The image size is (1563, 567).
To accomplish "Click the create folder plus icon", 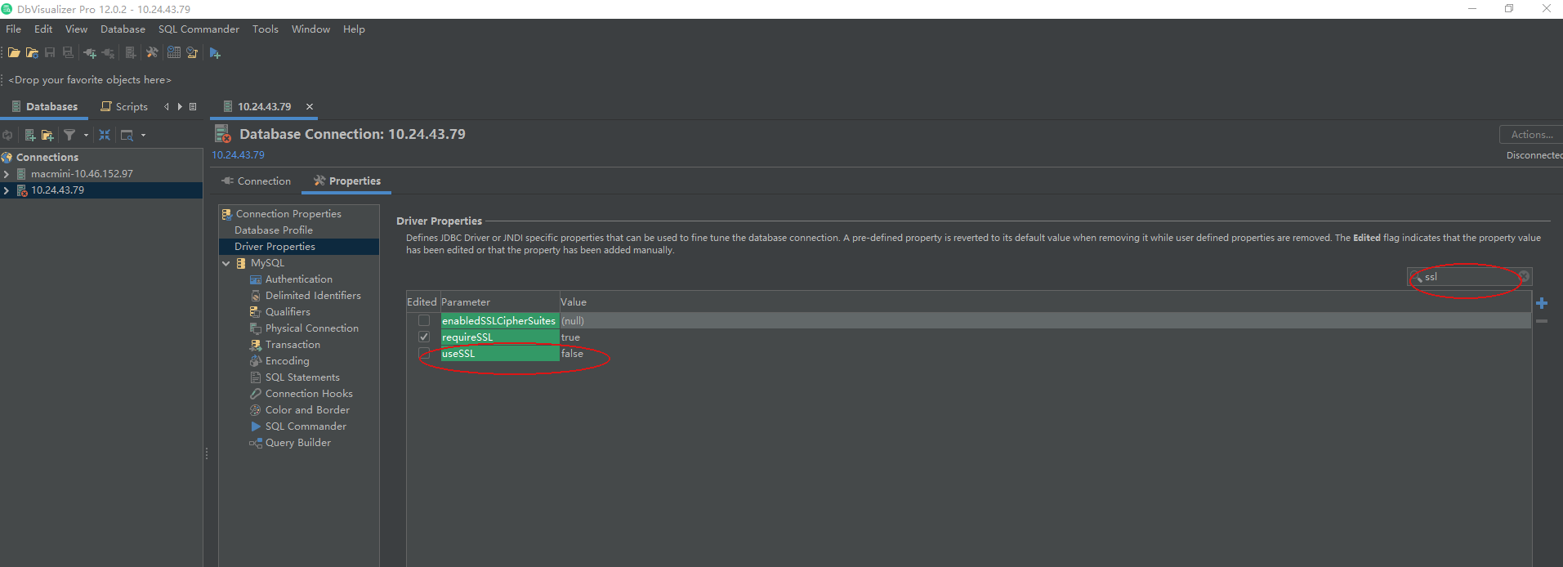I will click(47, 135).
